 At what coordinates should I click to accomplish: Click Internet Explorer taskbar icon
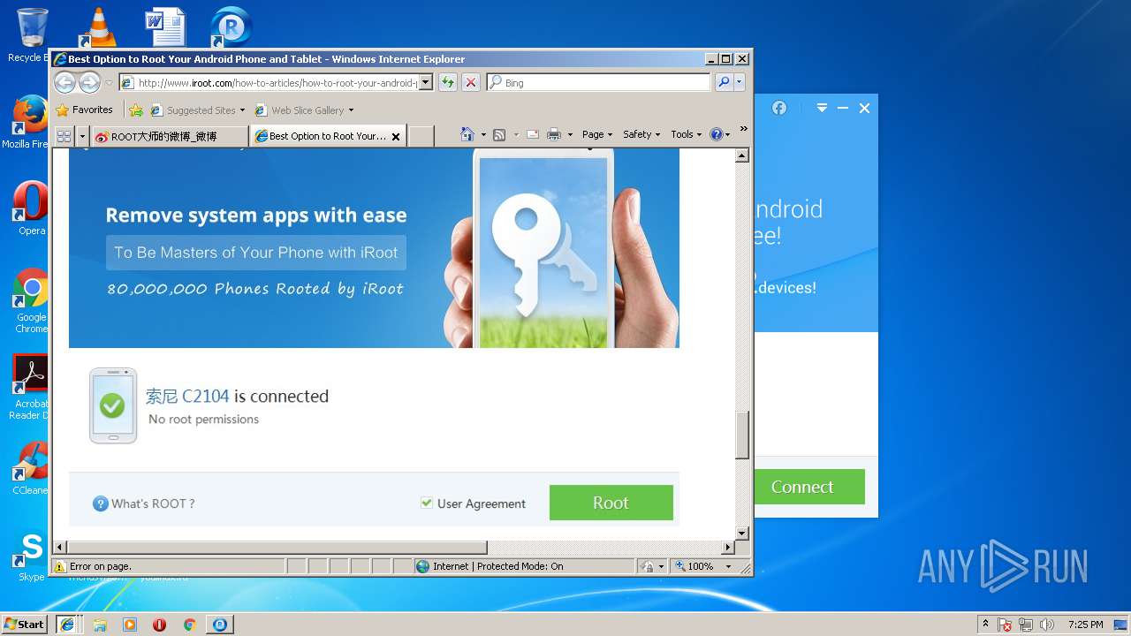[x=67, y=625]
